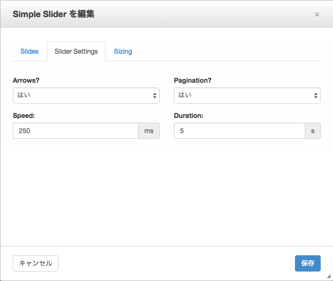Viewport: 333px width, 281px height.
Task: Close the Simple Slider edit dialog
Action: 317,14
